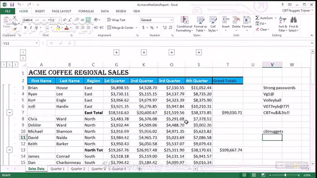317x178 pixels.
Task: Show row outline level 3
Action: 15,65
